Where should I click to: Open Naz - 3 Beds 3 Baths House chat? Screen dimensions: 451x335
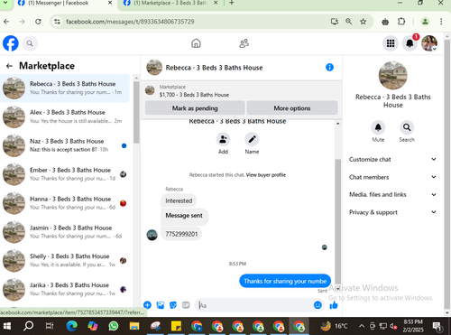tap(65, 145)
